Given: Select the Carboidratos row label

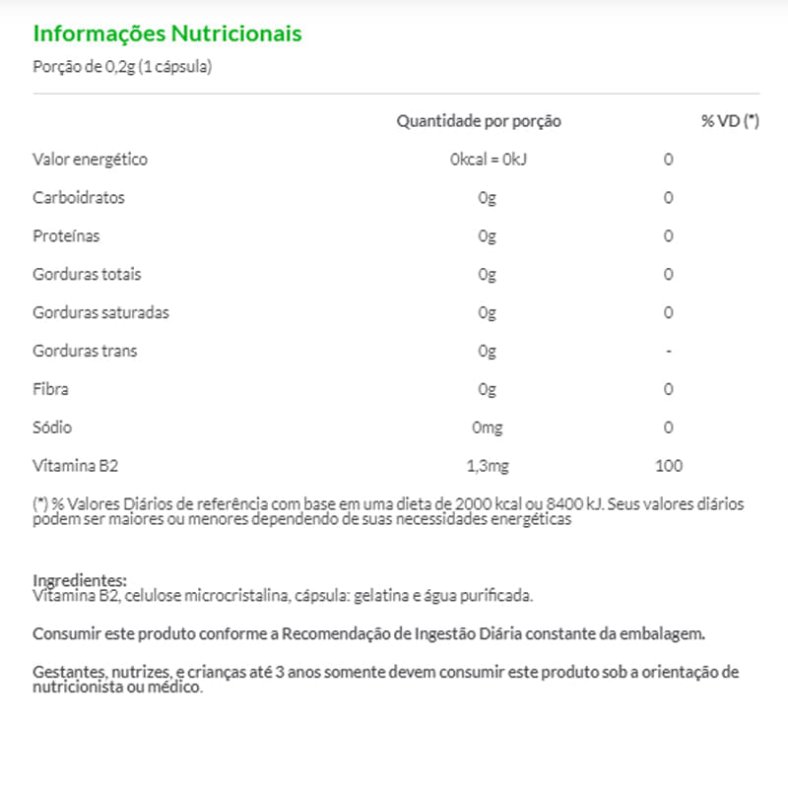Looking at the screenshot, I should (x=79, y=198).
